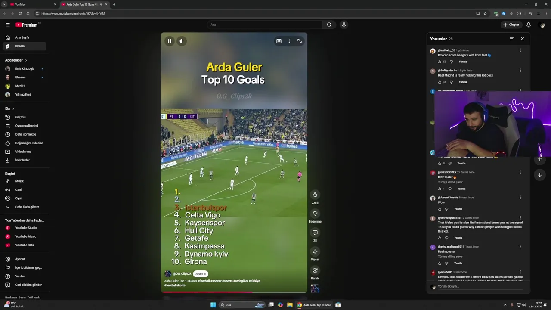
Task: Expand Daha fazla göster in sidebar
Action: 25,207
